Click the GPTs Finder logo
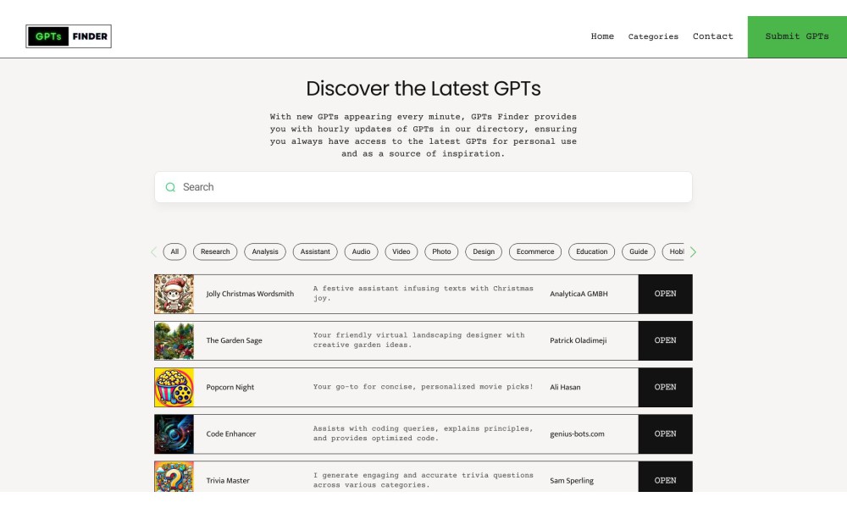This screenshot has width=847, height=508. [69, 36]
